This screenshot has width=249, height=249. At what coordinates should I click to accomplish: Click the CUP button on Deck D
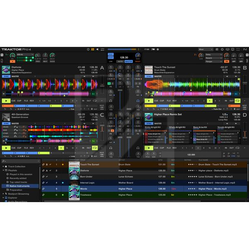162,148
